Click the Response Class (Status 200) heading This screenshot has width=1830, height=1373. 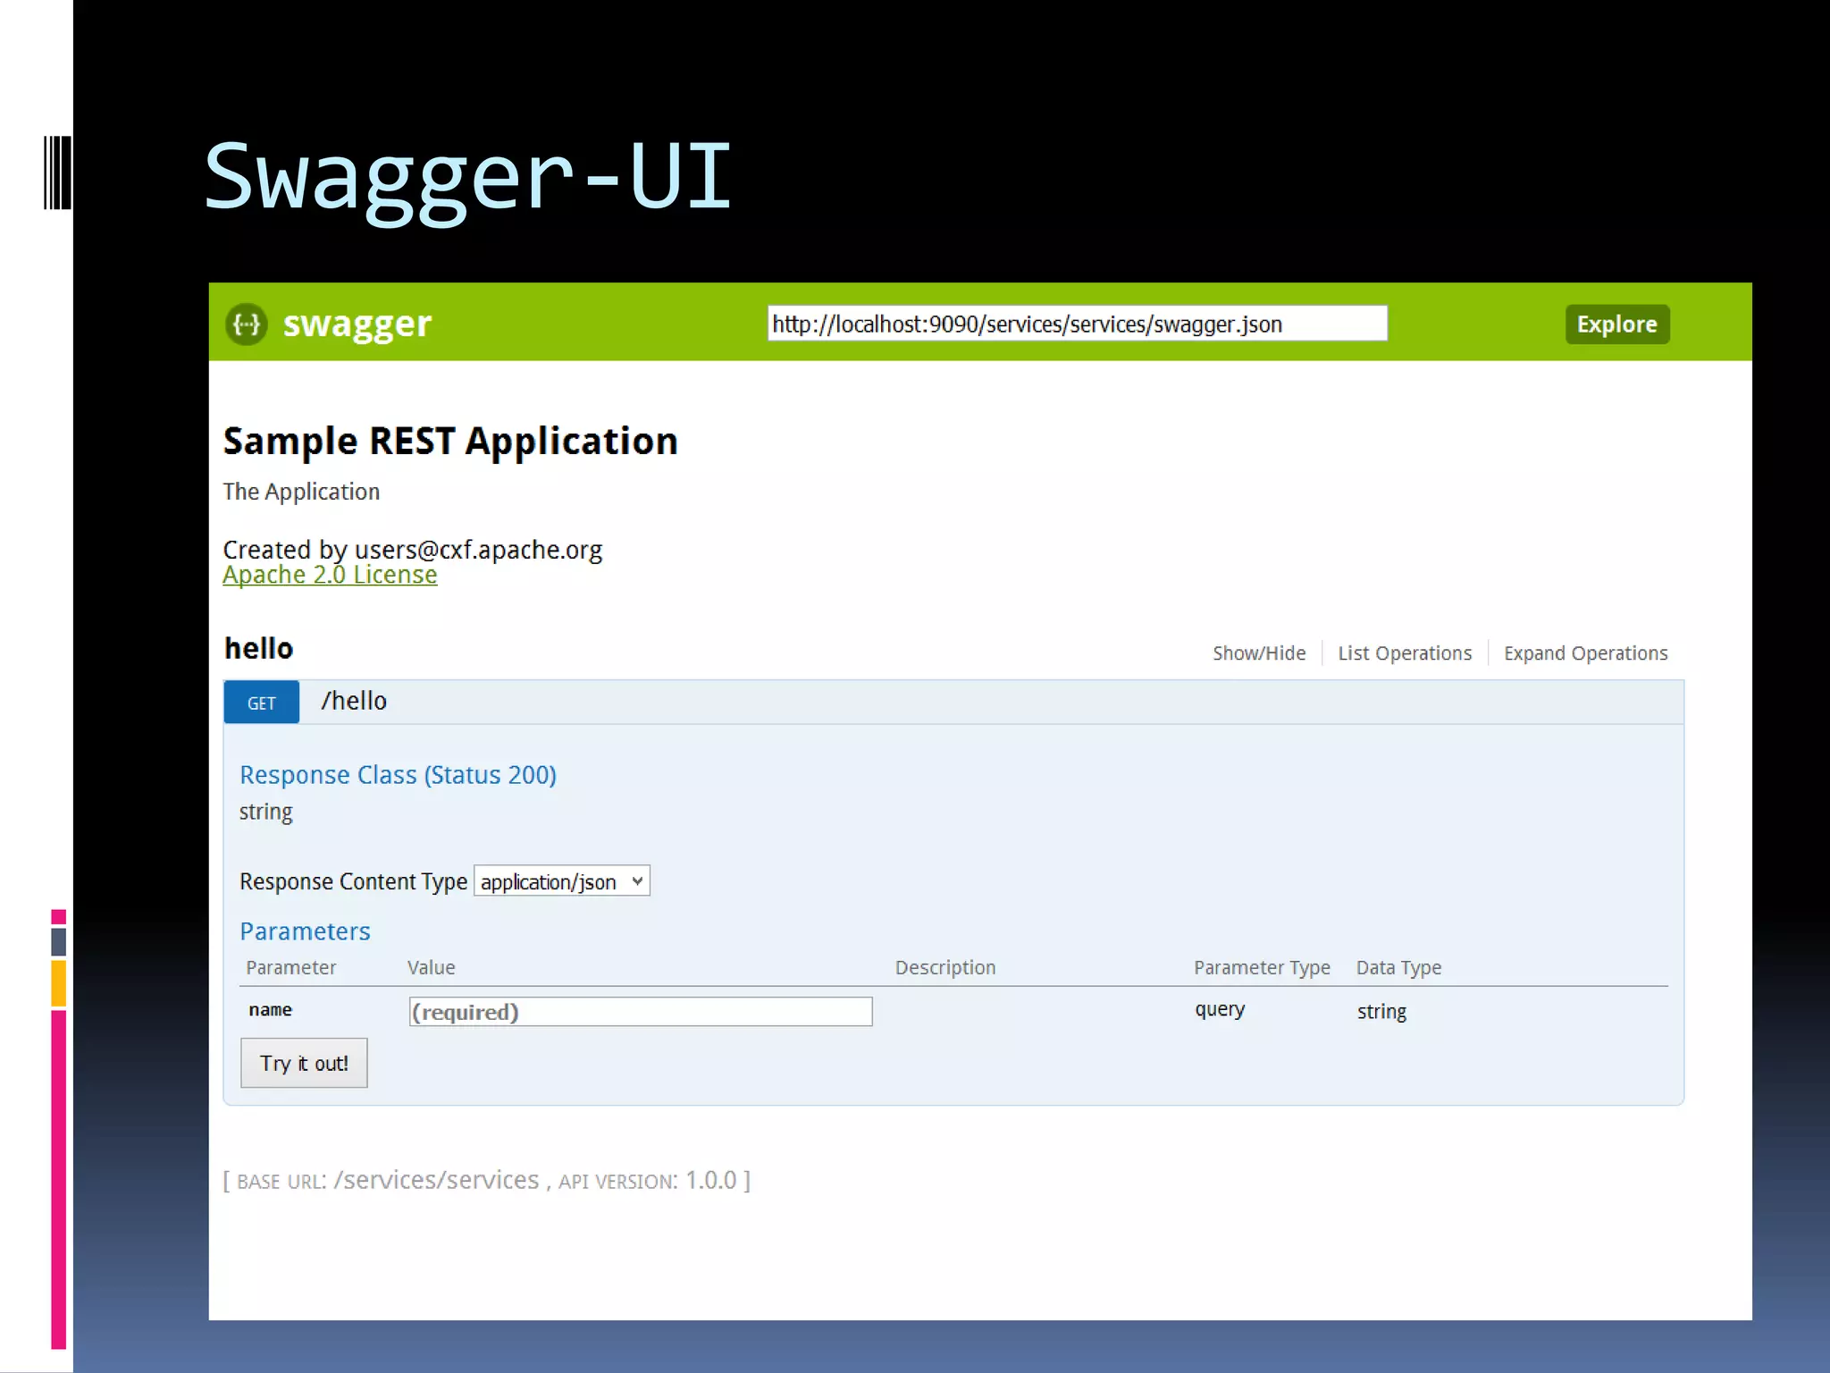398,775
